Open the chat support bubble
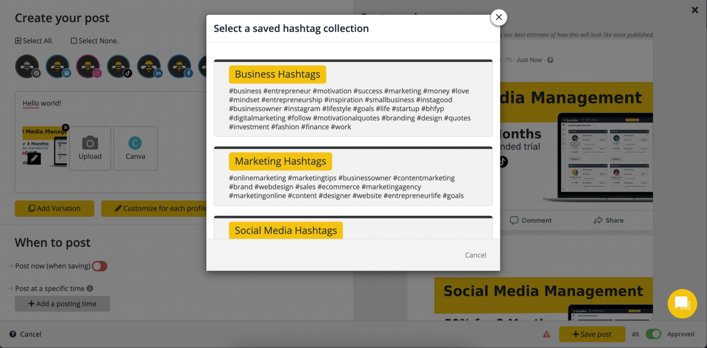This screenshot has width=707, height=348. coord(682,304)
